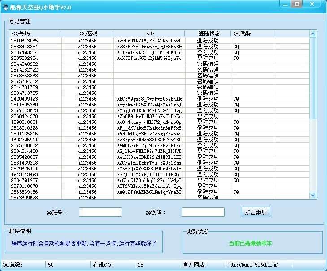Focus the QQ密码 input field

pyautogui.click(x=203, y=212)
